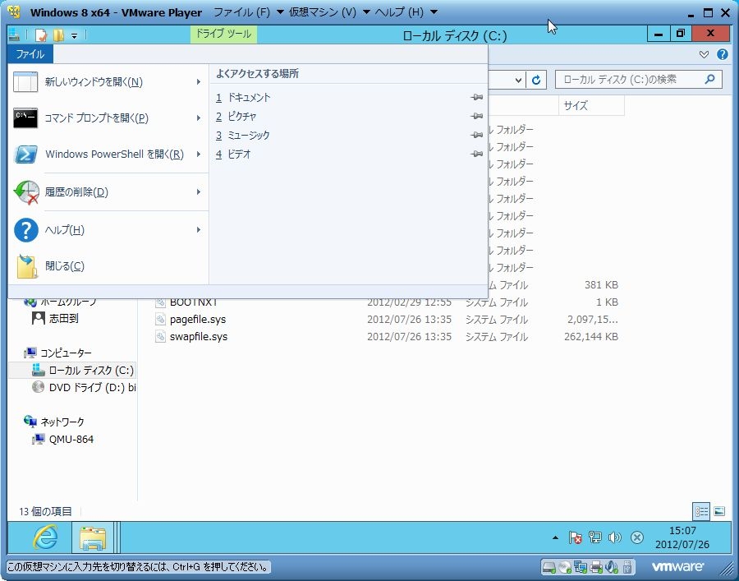The image size is (739, 581).
Task: Select the pagefile.sys file
Action: [198, 320]
